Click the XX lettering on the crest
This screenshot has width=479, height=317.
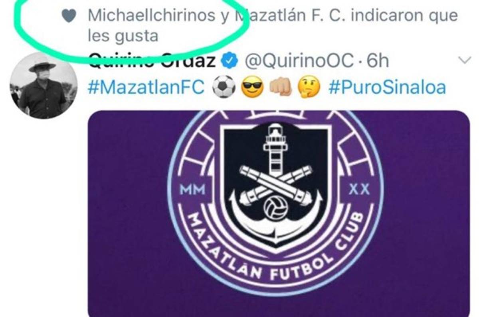click(x=359, y=190)
